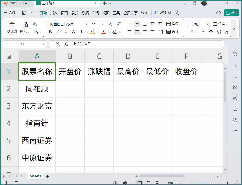This screenshot has height=185, width=242.
Task: Cut selection with the scissors icon
Action: [35, 24]
